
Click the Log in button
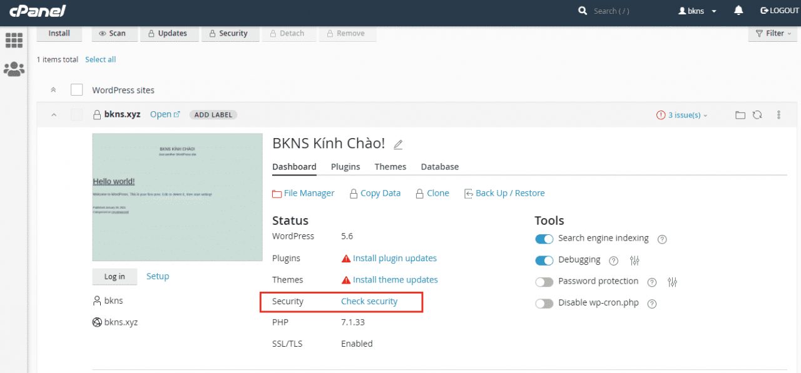pos(115,277)
